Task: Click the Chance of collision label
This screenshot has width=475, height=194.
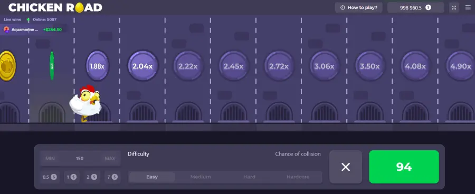Action: pos(298,154)
